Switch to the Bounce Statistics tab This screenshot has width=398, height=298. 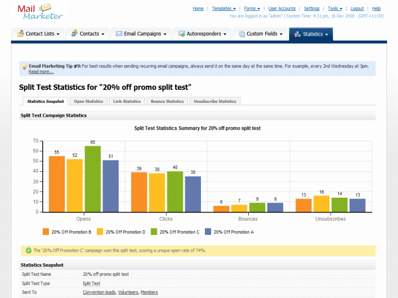coord(167,101)
